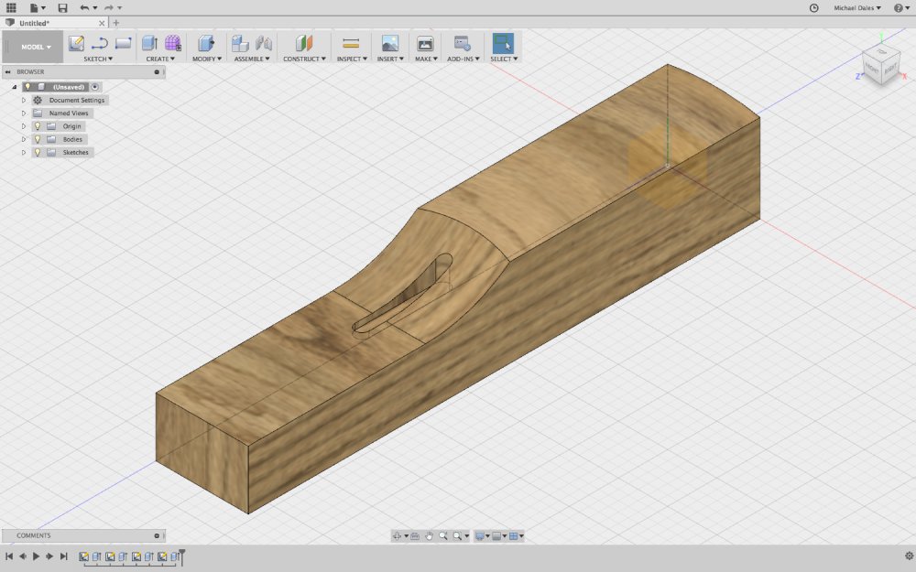The width and height of the screenshot is (916, 572).
Task: Click the Insert image icon
Action: [389, 43]
